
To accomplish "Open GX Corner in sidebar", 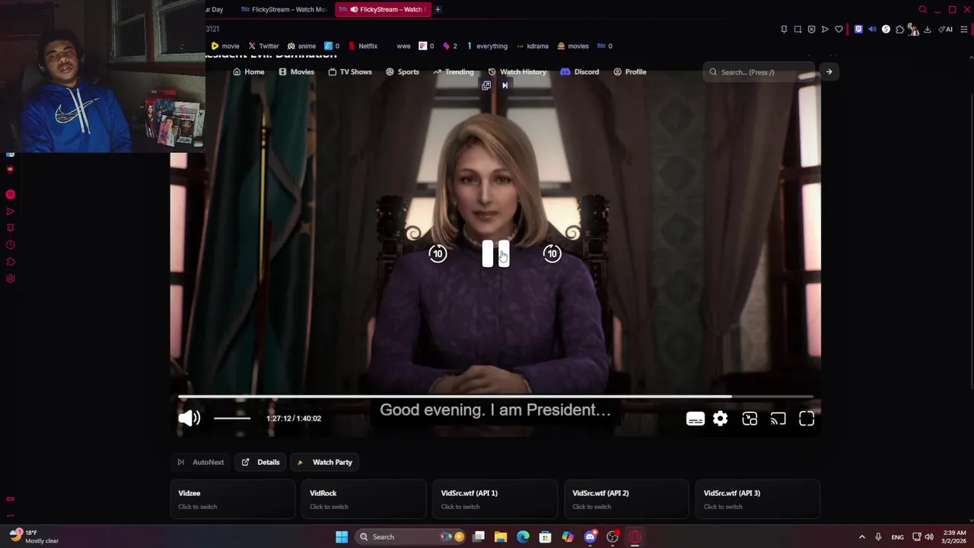I will [x=10, y=499].
